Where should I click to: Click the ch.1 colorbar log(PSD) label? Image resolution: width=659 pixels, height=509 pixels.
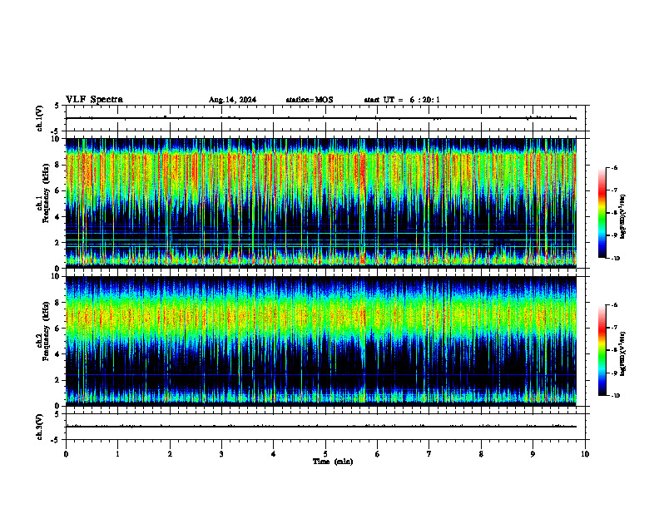tap(622, 217)
